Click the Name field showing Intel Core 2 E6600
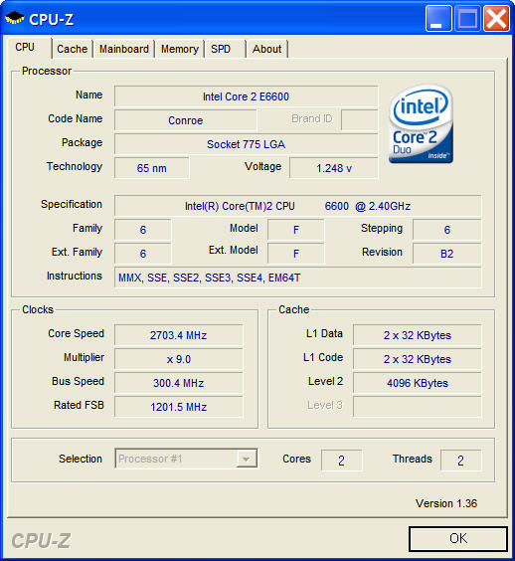515x561 pixels. (x=246, y=96)
